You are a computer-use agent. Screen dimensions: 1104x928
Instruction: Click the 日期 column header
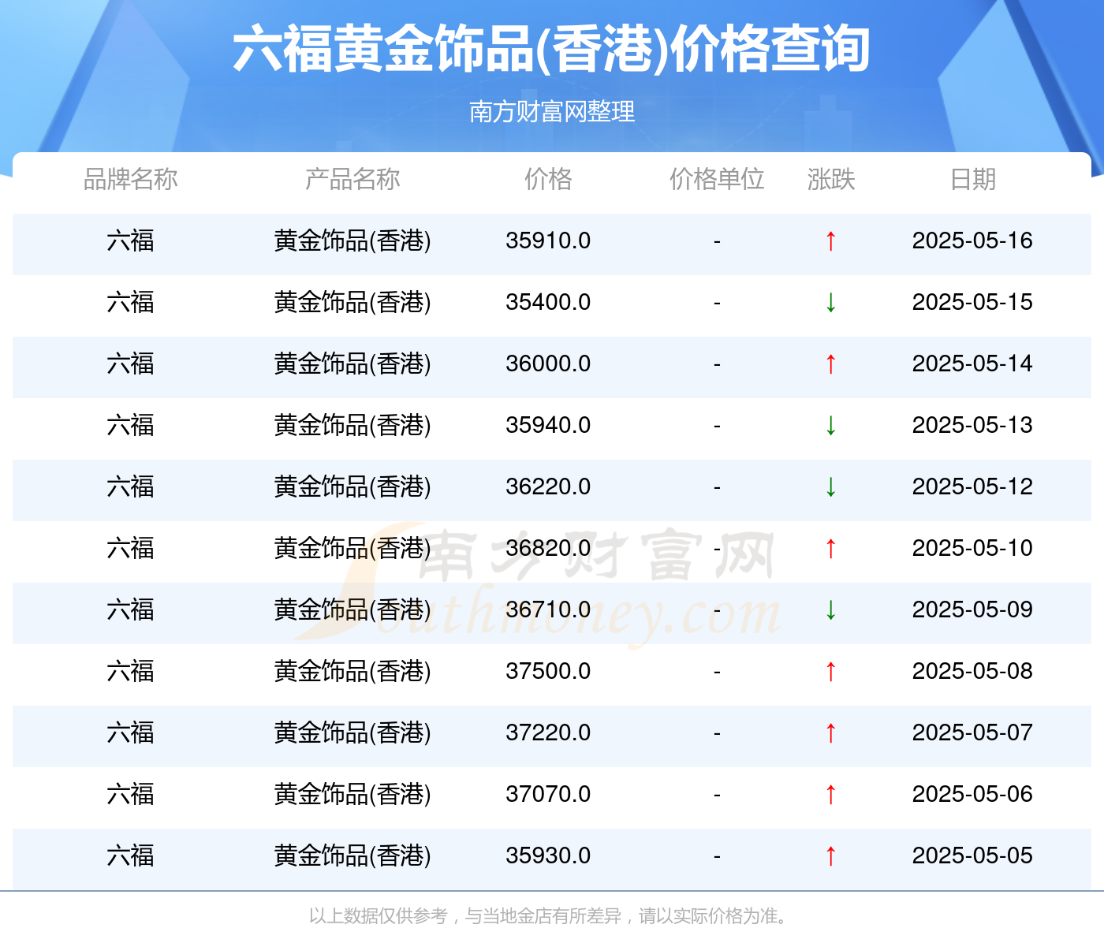(x=972, y=179)
